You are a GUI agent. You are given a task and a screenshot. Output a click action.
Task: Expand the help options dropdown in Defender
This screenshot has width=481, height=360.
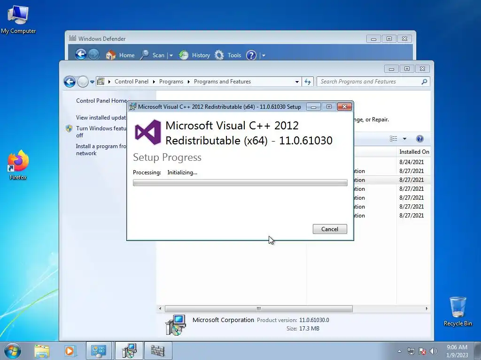(x=264, y=56)
